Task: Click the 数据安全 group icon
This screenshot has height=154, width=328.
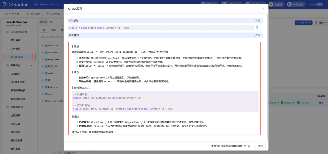Action: 8,65
